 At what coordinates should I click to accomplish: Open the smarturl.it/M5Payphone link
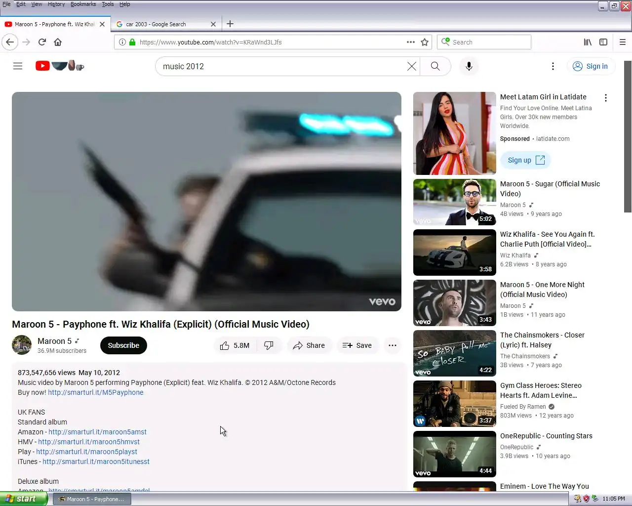(96, 392)
